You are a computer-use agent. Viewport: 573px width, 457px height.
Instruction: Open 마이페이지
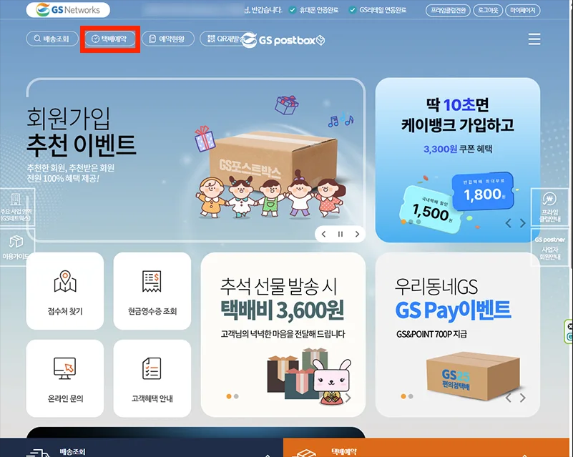[x=524, y=10]
